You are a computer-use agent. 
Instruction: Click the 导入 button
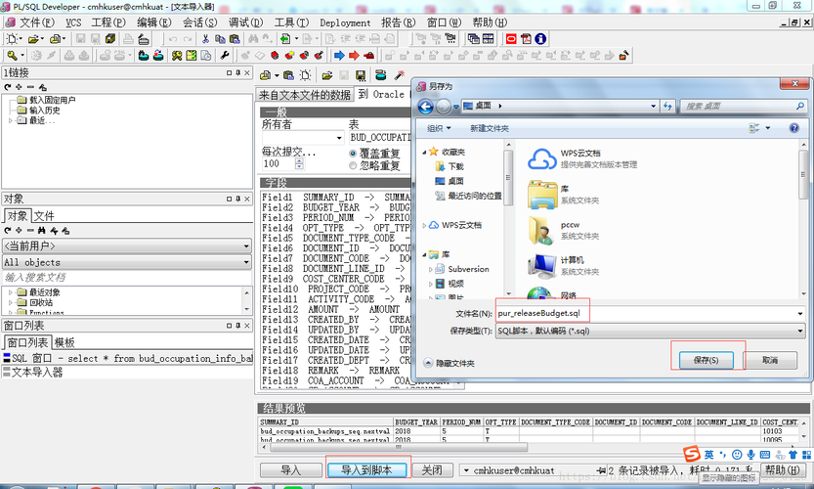point(291,470)
